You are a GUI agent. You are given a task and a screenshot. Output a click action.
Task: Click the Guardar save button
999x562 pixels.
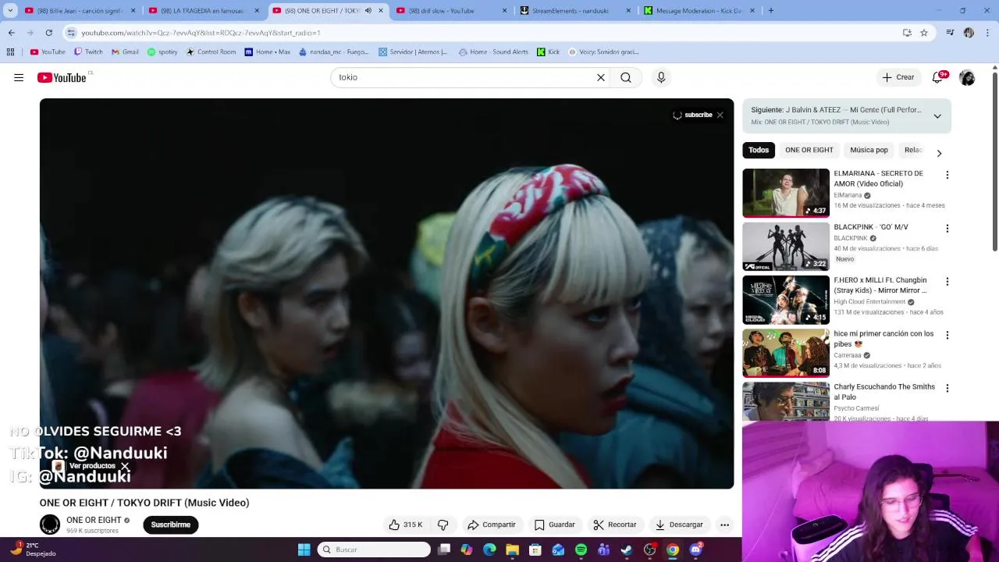point(555,525)
